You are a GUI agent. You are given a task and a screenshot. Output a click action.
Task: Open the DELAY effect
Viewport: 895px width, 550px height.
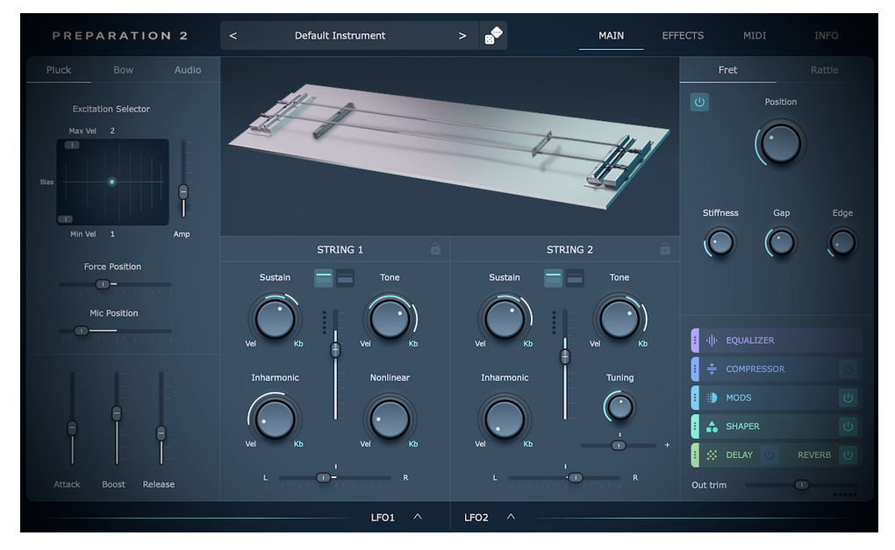click(739, 454)
